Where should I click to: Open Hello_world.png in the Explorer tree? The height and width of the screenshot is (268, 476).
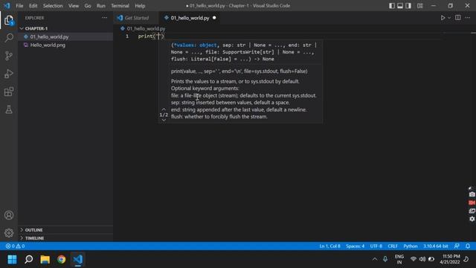pos(65,45)
